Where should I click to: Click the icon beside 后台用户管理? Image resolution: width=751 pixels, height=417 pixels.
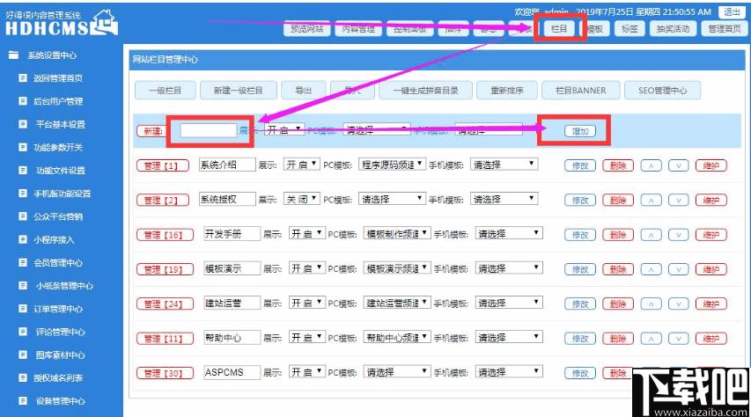click(23, 101)
